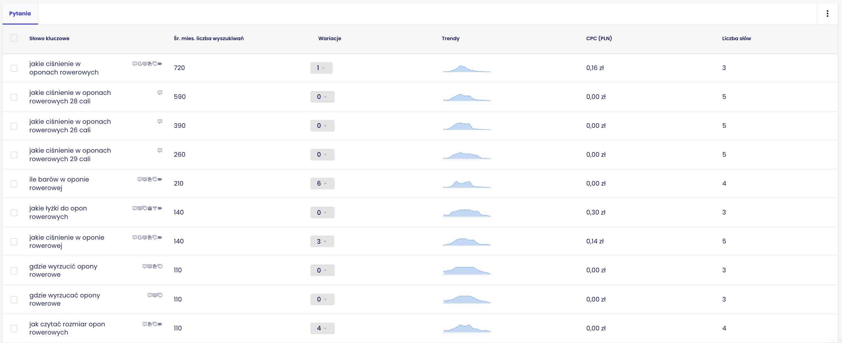Select checkbox for 'jakie łyżki do opon rowerowych'
This screenshot has width=842, height=343.
[14, 212]
